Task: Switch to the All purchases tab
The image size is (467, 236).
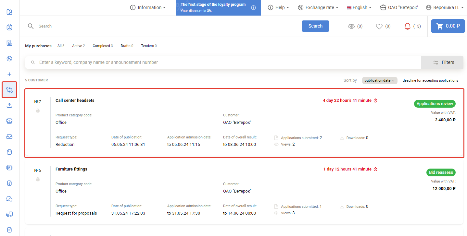Action: (x=61, y=46)
